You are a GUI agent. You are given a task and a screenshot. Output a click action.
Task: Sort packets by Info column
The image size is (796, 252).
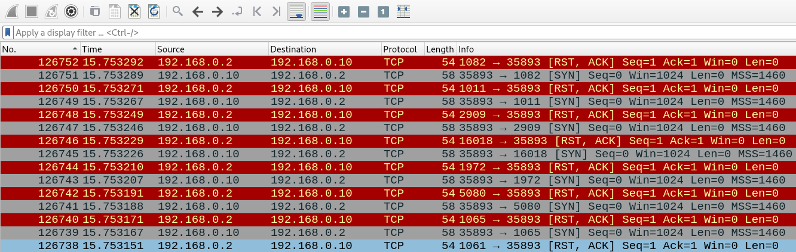pyautogui.click(x=626, y=49)
